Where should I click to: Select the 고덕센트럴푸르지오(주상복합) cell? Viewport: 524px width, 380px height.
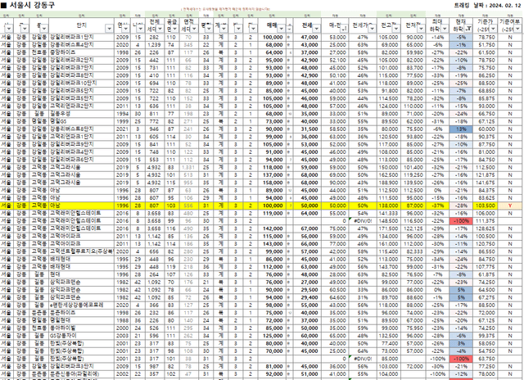pyautogui.click(x=81, y=251)
